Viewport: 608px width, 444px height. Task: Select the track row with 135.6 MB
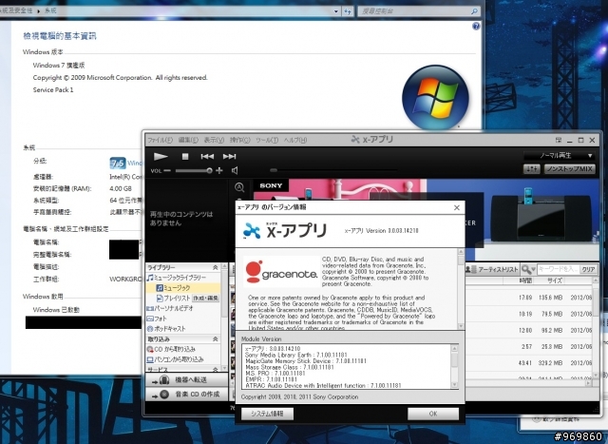(528, 298)
